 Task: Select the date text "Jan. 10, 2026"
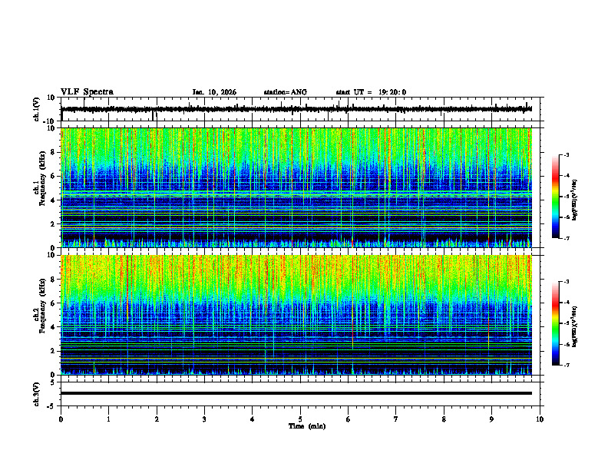click(214, 92)
